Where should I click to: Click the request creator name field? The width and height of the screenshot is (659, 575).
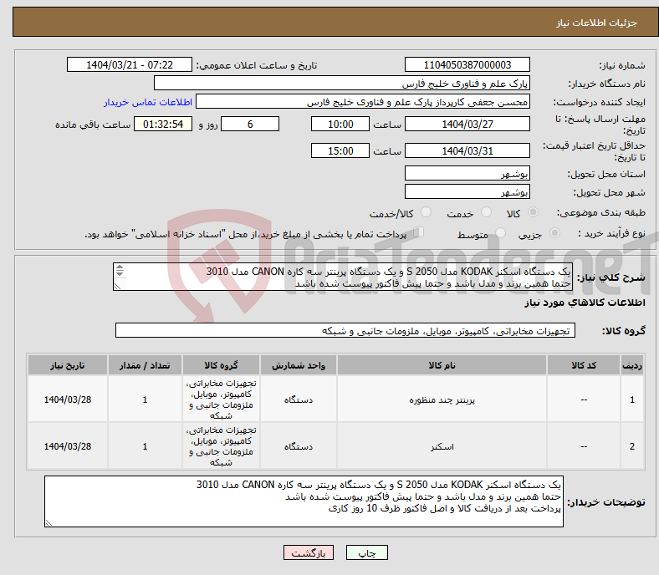point(363,102)
